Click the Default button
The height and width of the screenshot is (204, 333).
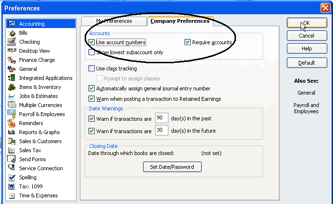coord(306,63)
